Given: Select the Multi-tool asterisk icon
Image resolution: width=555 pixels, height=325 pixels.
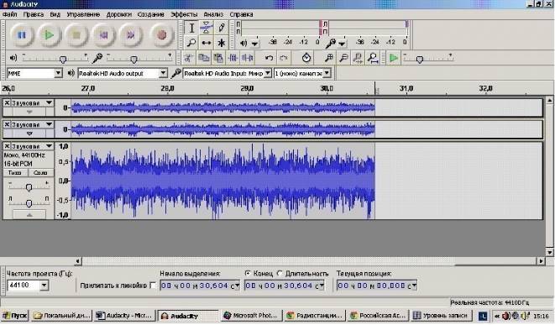Looking at the screenshot, I should pos(221,43).
